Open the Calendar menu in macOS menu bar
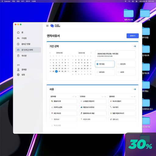Screen dimensions: 156x156 tap(7, 1)
